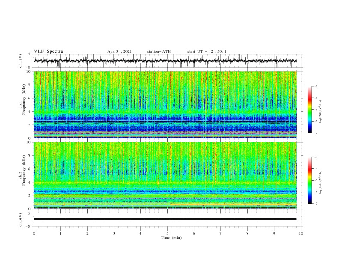Click the "VLF Spectra" title text
Screen dimensions: 339x262
(48, 51)
